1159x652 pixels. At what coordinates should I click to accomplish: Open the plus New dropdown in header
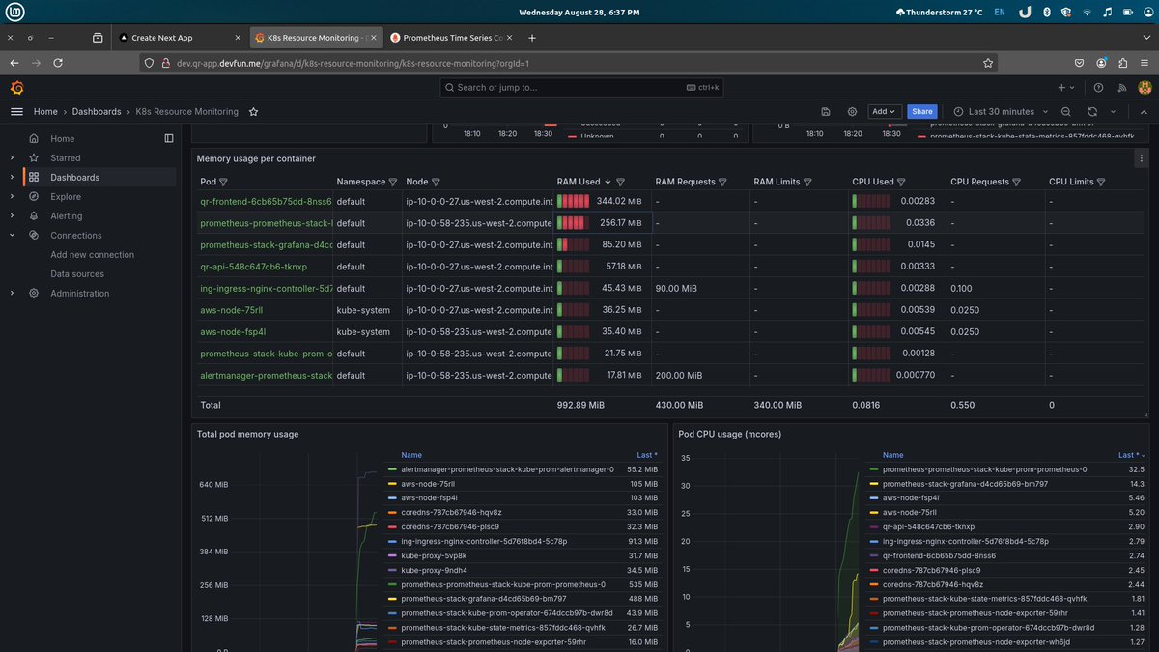coord(1064,87)
